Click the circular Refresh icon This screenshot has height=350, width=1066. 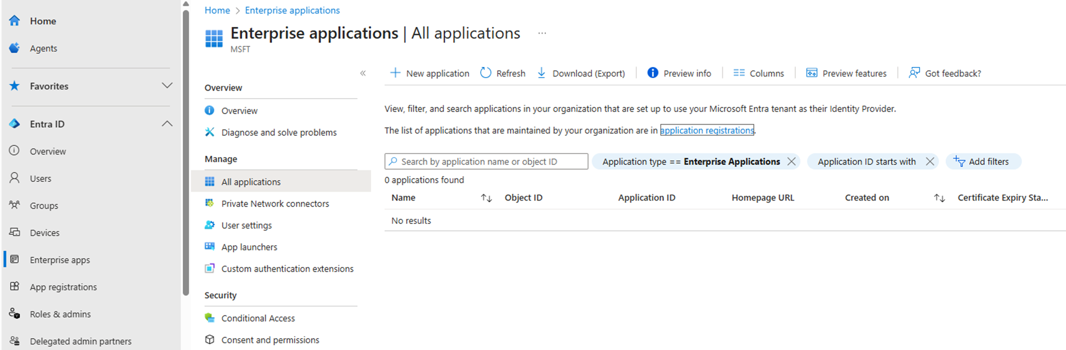click(x=486, y=73)
